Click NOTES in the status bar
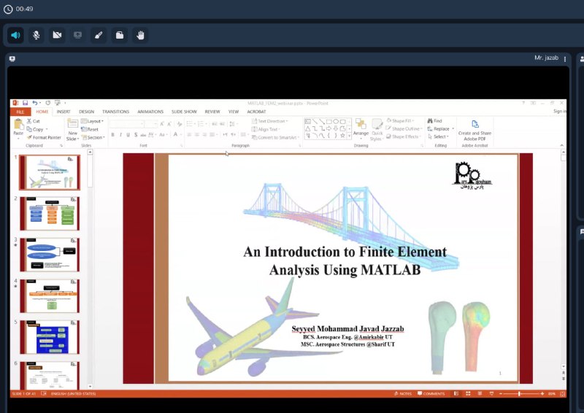The width and height of the screenshot is (584, 413). (x=403, y=393)
